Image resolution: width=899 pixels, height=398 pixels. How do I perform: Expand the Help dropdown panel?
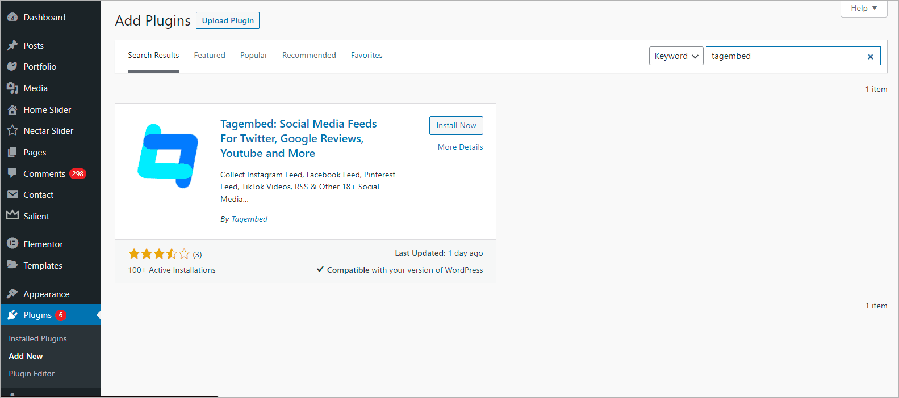(x=864, y=9)
